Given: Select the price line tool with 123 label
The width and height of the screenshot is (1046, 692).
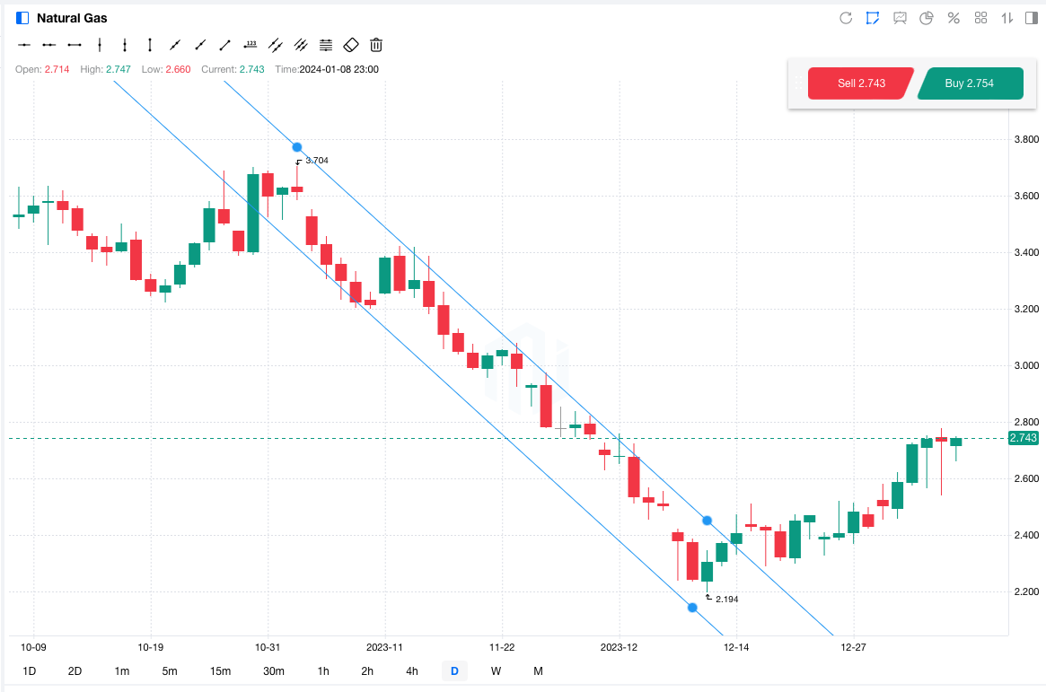Looking at the screenshot, I should tap(251, 44).
